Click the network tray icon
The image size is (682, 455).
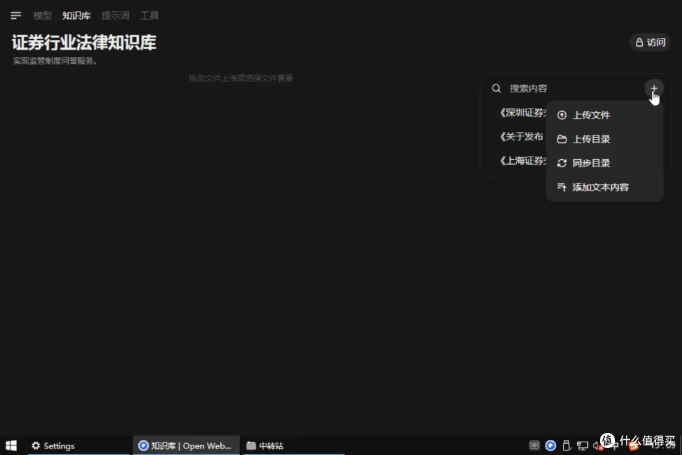(x=582, y=446)
